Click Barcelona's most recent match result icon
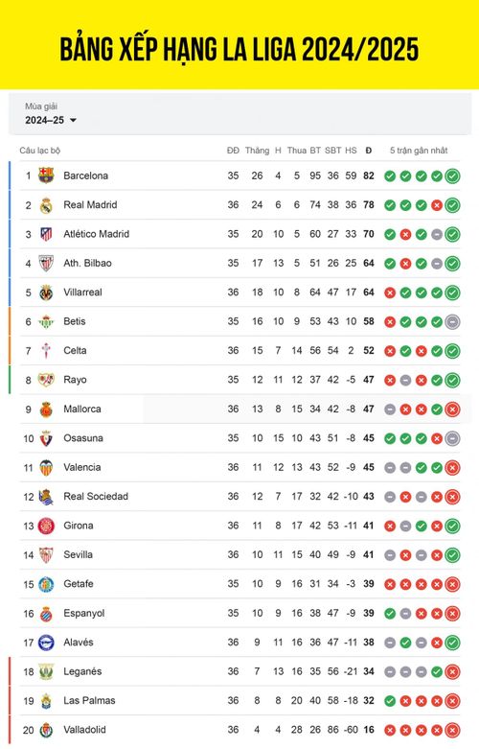The width and height of the screenshot is (479, 749). (x=452, y=176)
